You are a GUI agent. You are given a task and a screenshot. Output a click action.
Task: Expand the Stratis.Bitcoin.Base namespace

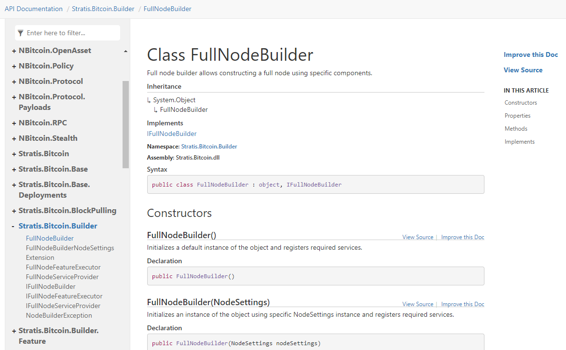click(x=14, y=170)
